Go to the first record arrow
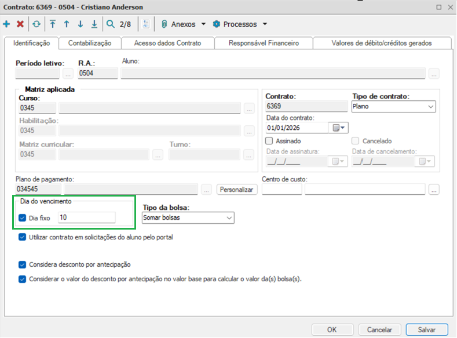Viewport: 457px width, 338px height. click(x=53, y=24)
